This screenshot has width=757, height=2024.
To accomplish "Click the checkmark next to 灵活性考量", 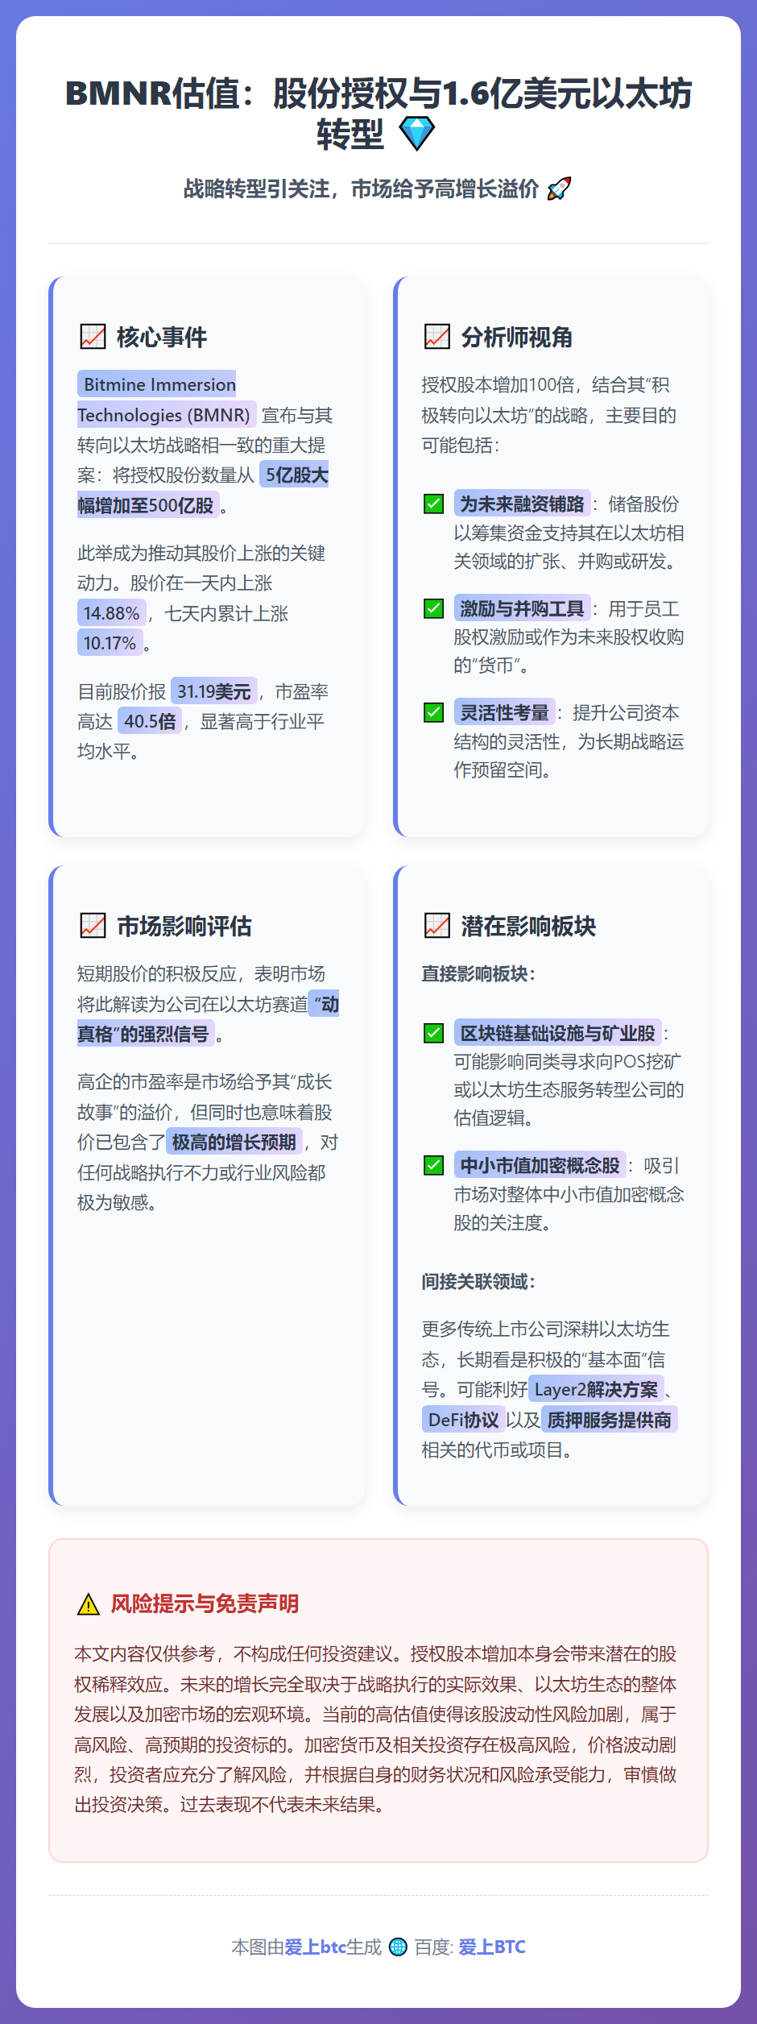I will coord(433,712).
